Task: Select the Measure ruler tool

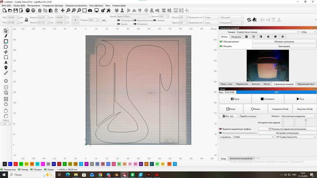Action: click(6, 73)
